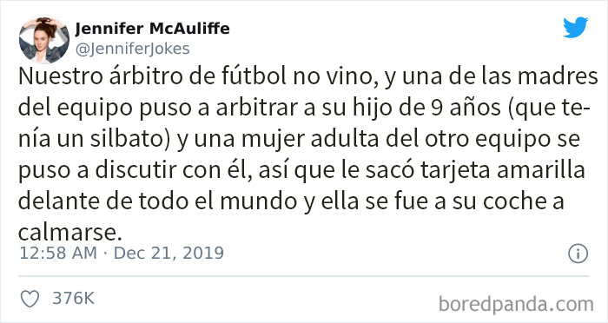The image size is (608, 323).
Task: Open the @JenniferJokes handle link
Action: tap(132, 49)
